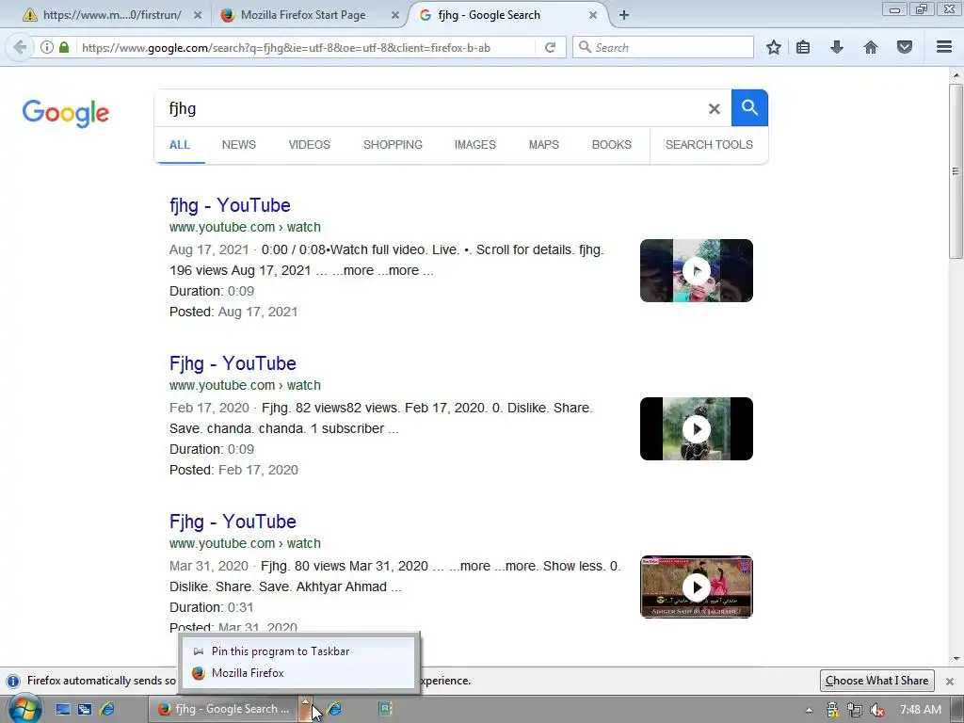Click the network tray icon

855,710
